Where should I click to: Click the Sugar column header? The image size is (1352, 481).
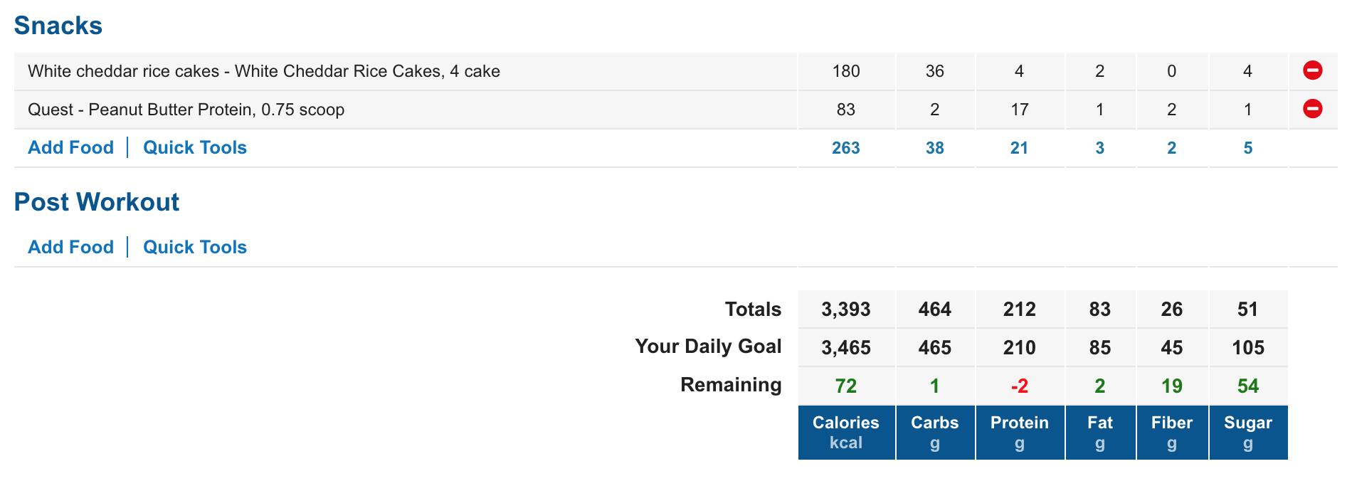(x=1248, y=433)
